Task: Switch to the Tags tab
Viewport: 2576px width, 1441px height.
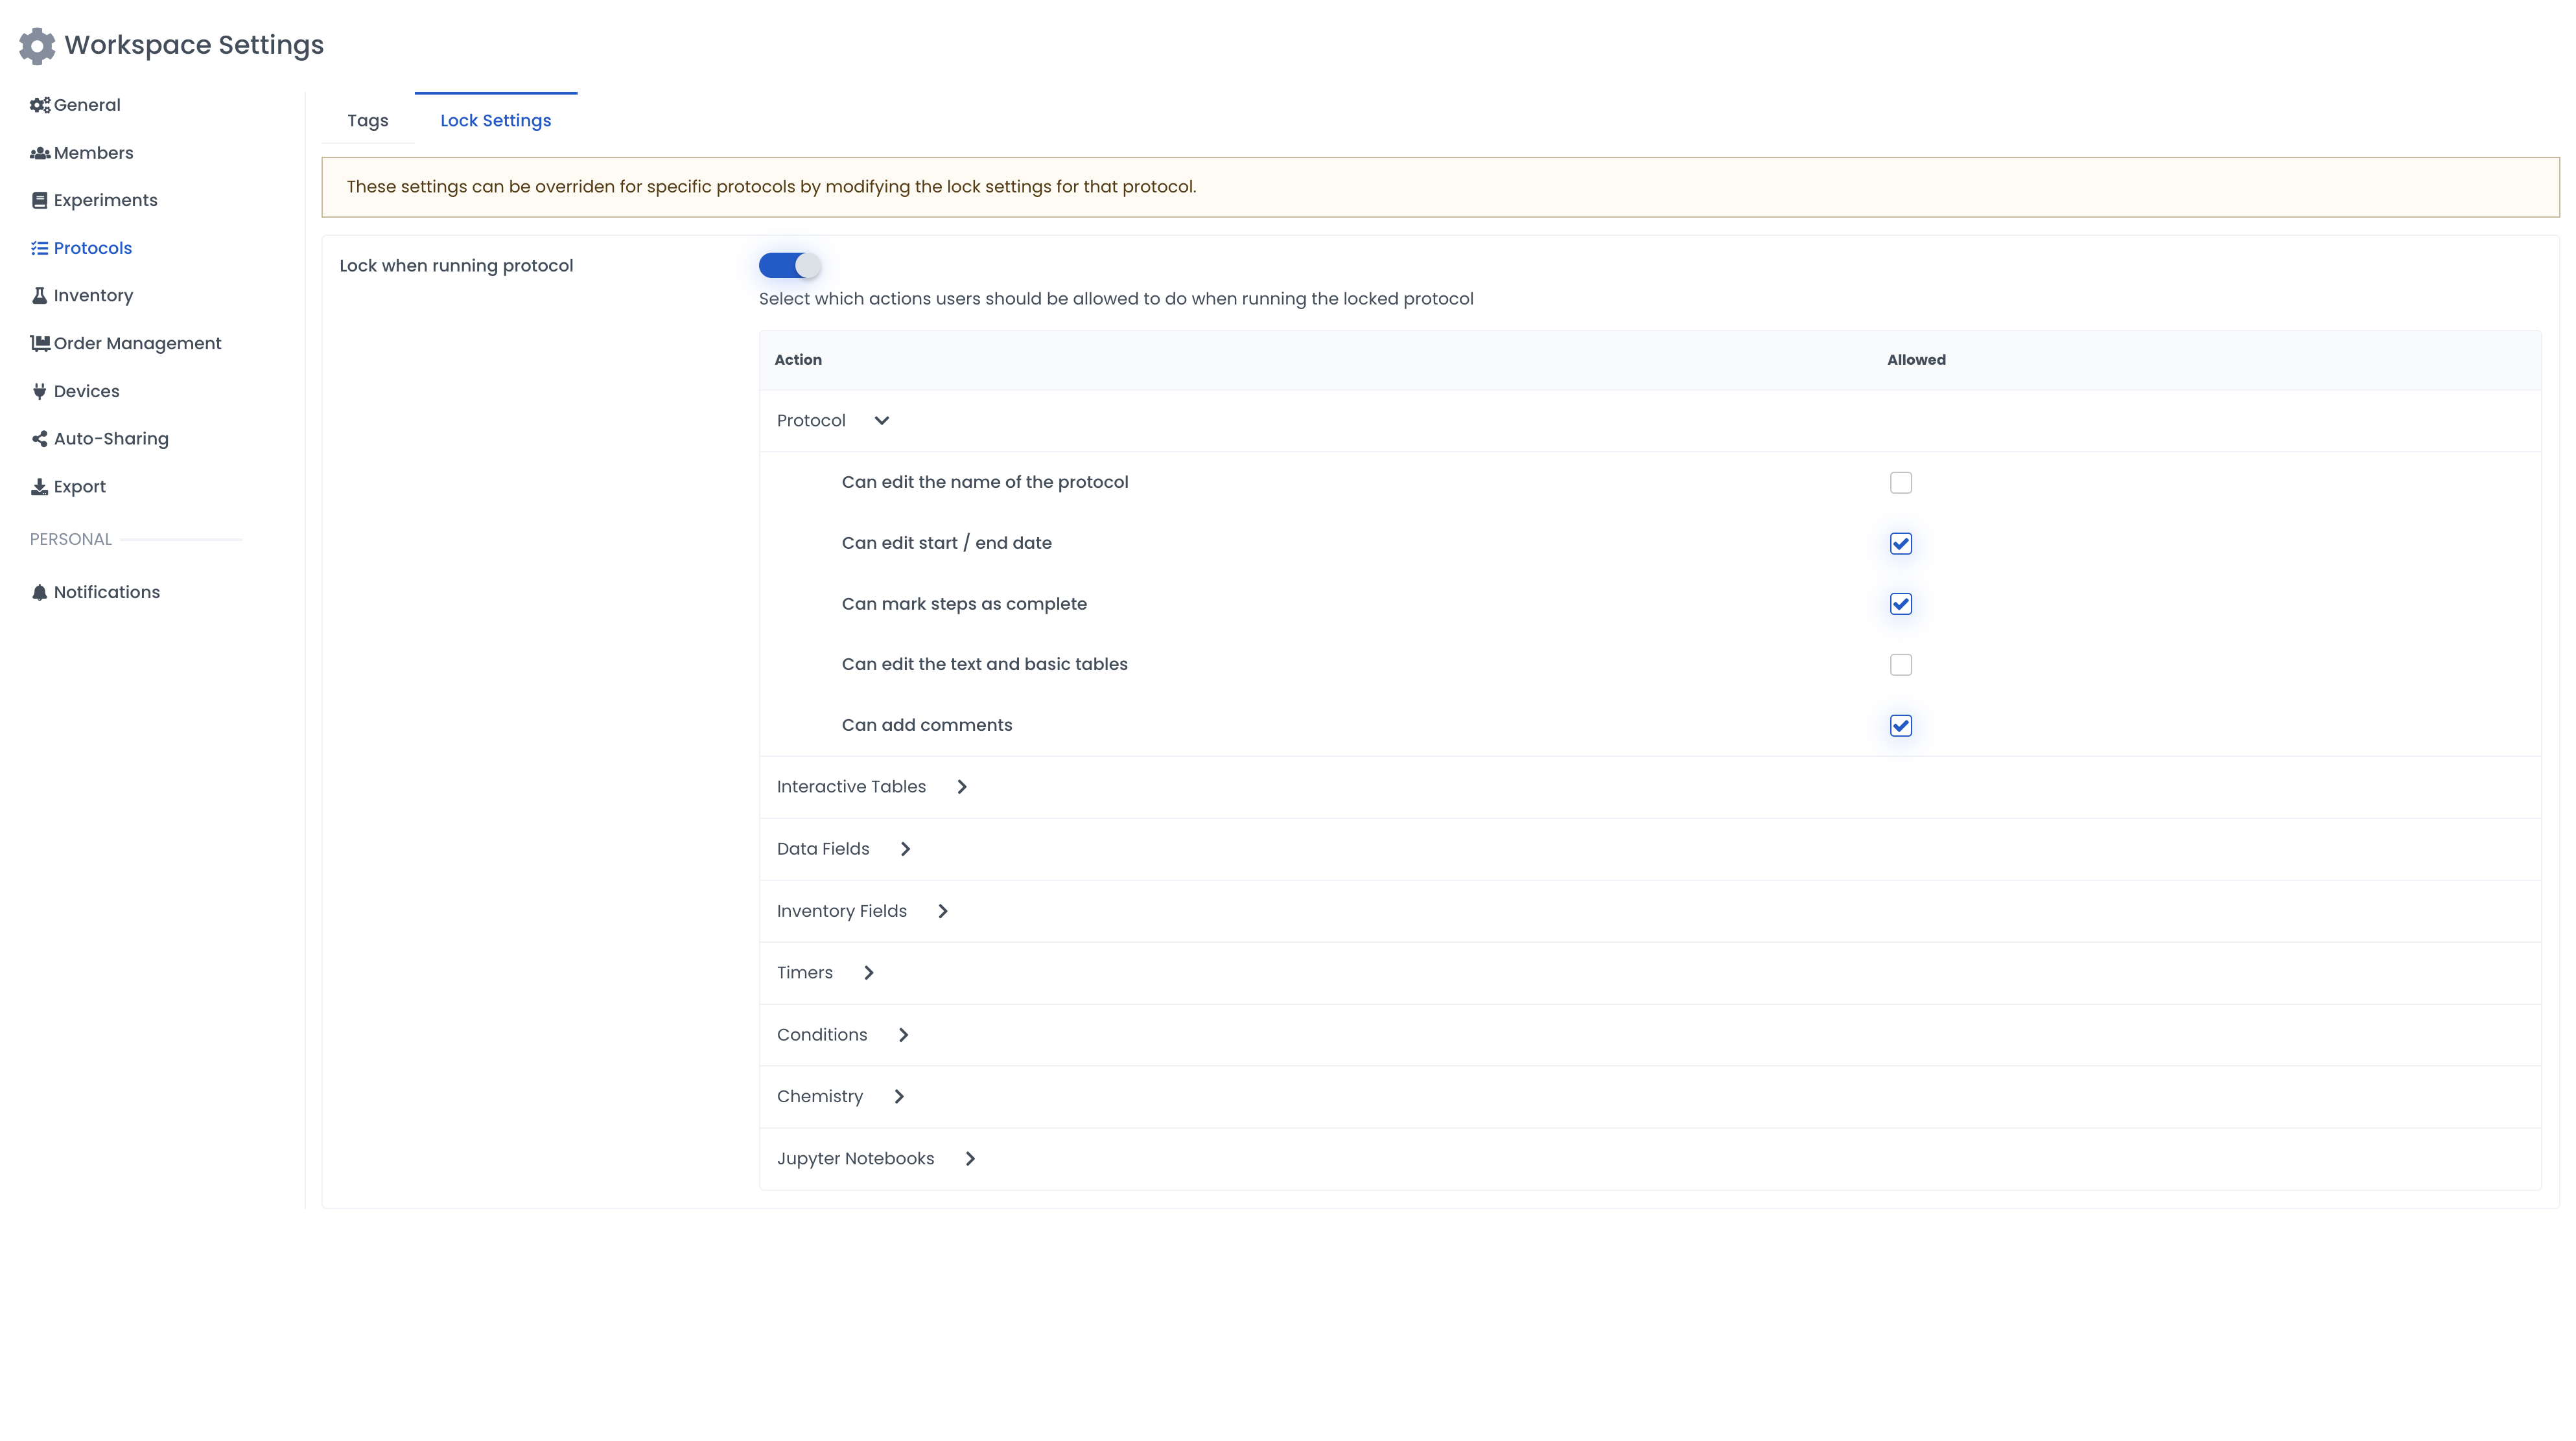Action: [367, 121]
